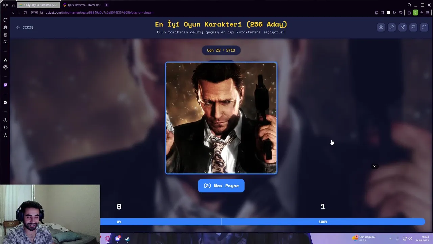The image size is (433, 244).
Task: Switch to En İyi Oyun Karakteri tab
Action: tap(38, 5)
